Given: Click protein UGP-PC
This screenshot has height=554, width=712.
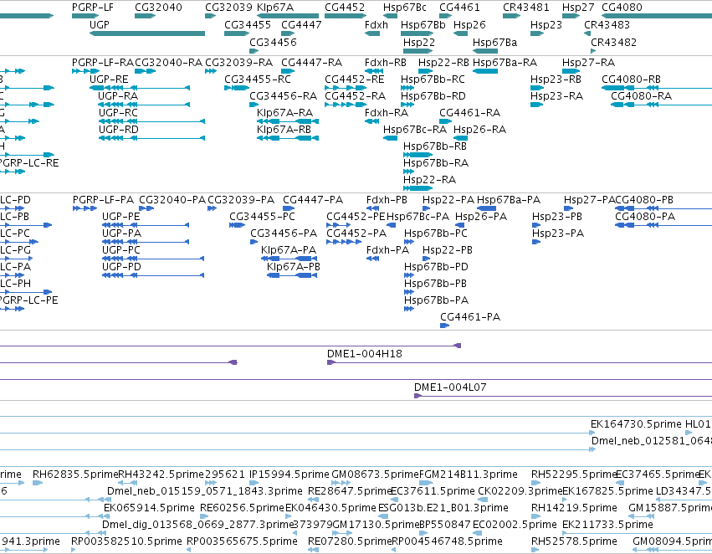Looking at the screenshot, I should pyautogui.click(x=121, y=250).
